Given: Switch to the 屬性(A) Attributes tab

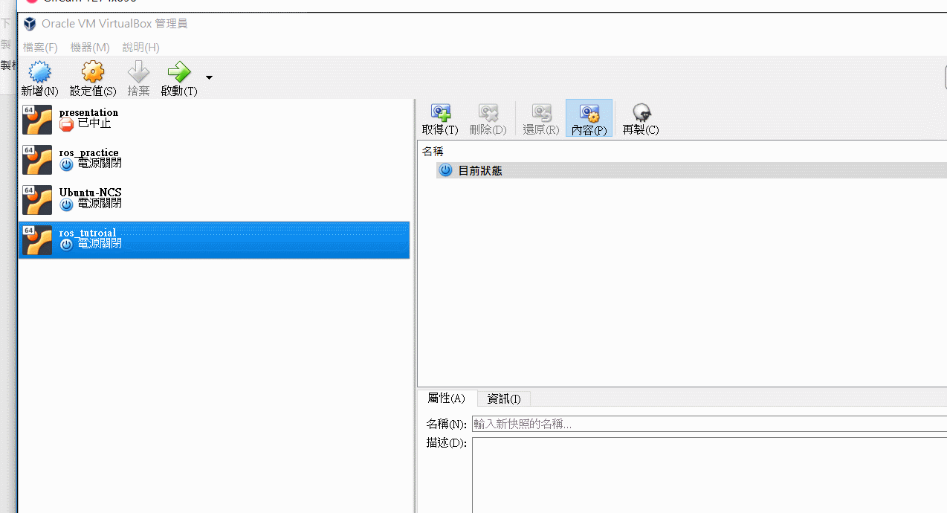Looking at the screenshot, I should point(447,399).
